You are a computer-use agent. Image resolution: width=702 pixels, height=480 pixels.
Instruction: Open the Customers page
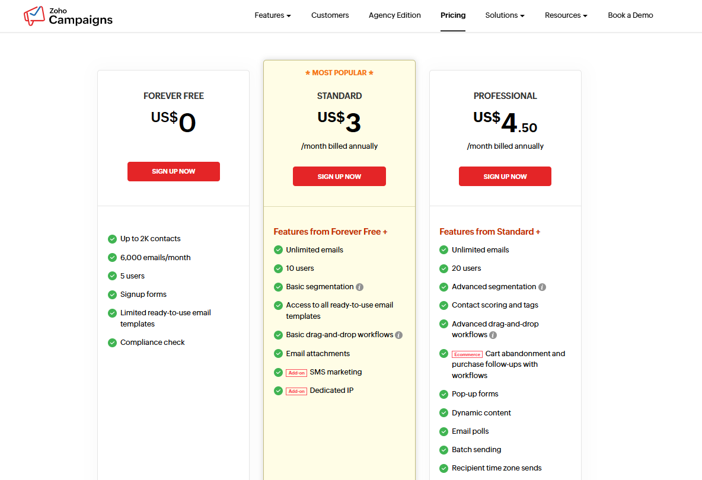[330, 15]
